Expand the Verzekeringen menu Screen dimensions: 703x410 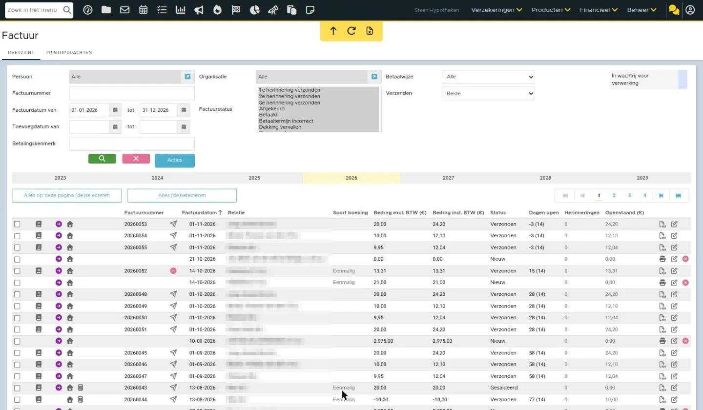496,10
